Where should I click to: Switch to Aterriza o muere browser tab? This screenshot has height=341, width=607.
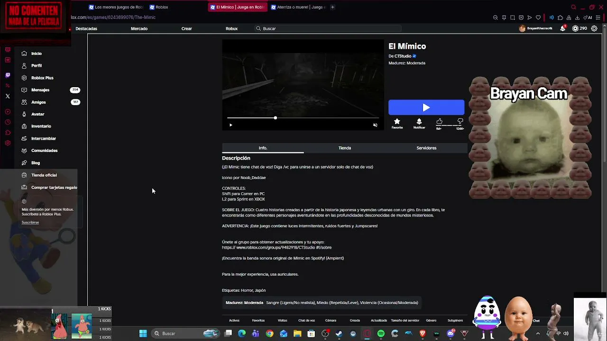coord(299,7)
